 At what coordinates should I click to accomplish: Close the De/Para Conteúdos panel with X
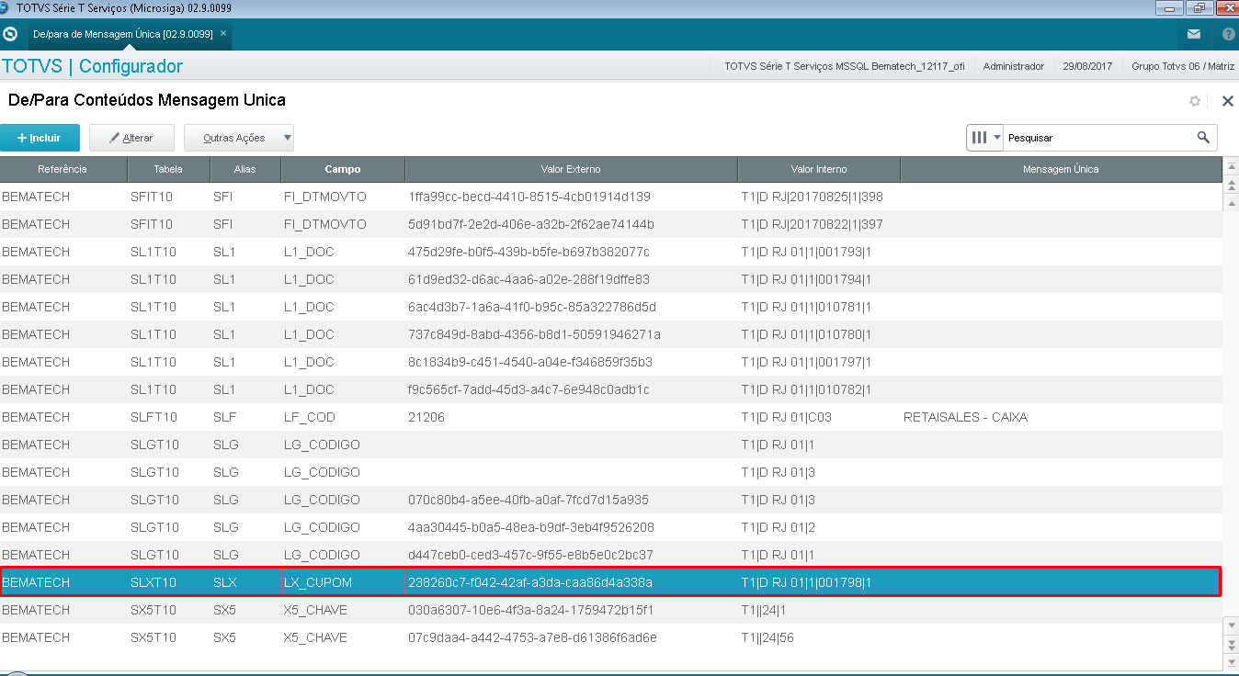point(1227,101)
